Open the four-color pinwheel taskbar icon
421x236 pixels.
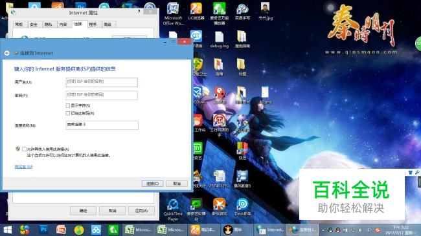pos(25,230)
